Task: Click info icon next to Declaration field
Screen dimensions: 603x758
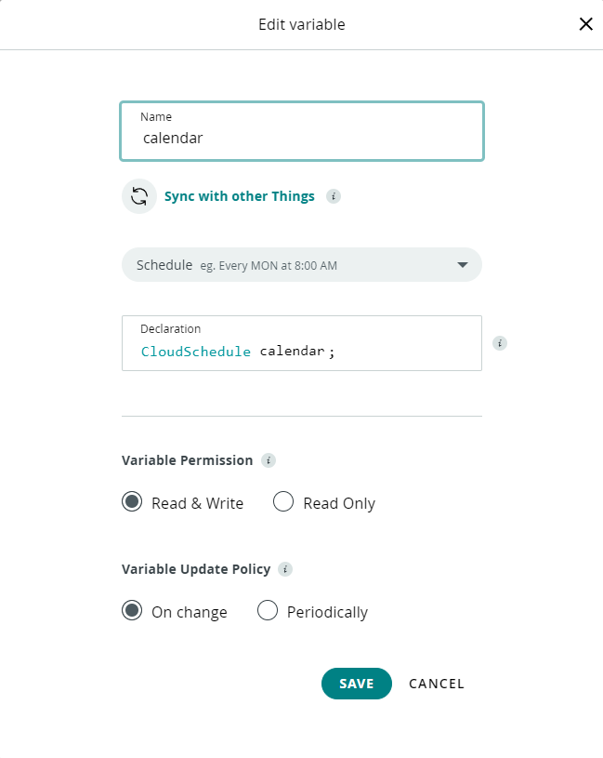Action: [x=500, y=343]
